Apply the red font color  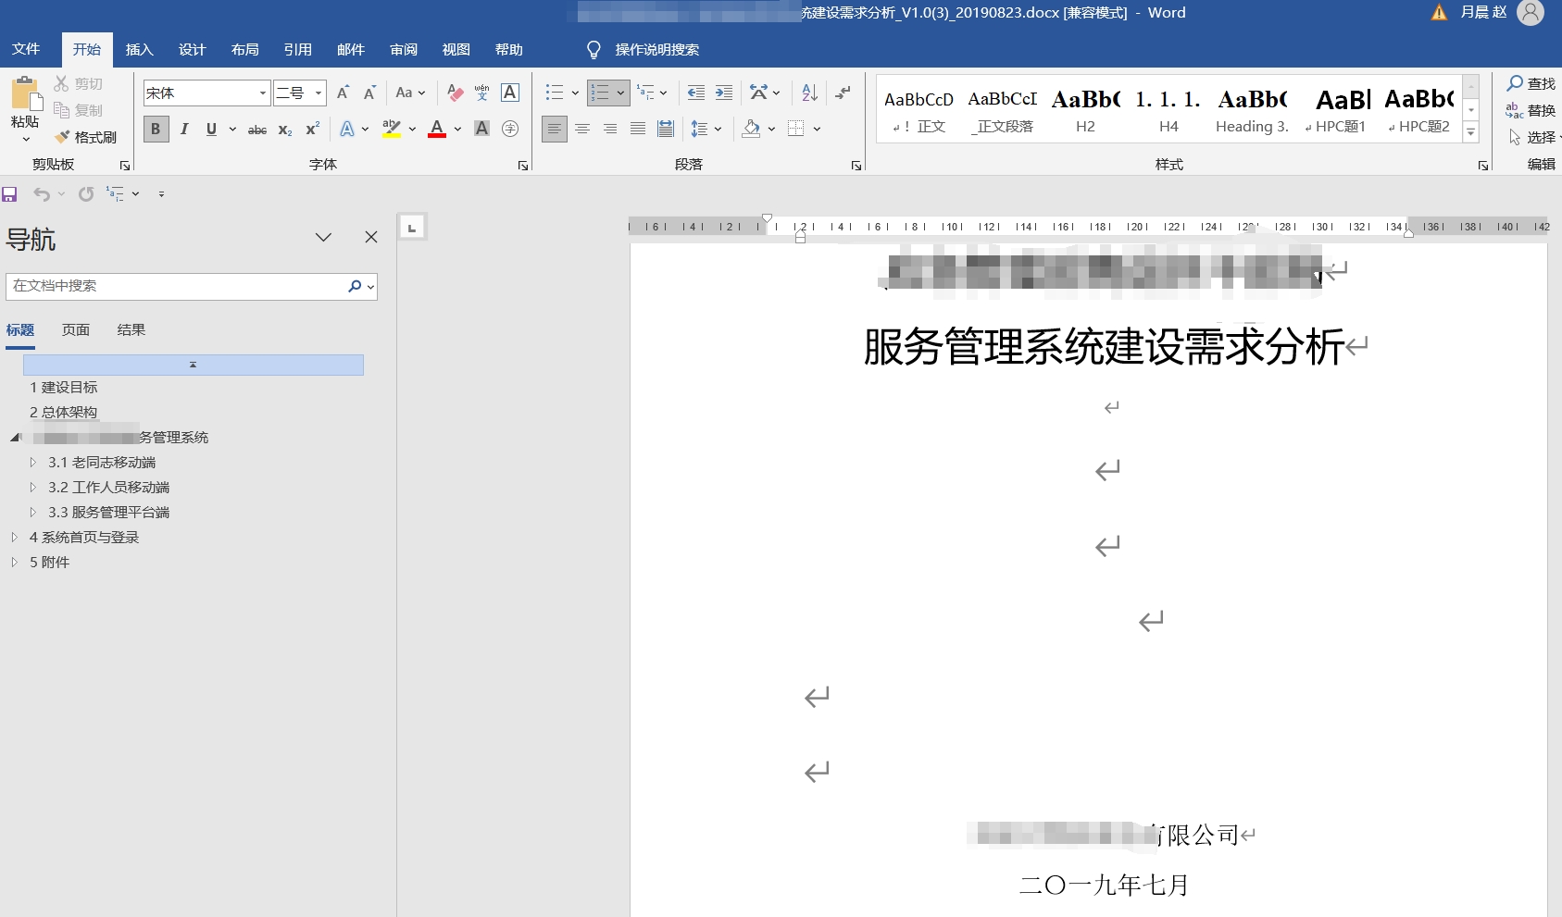pyautogui.click(x=437, y=129)
